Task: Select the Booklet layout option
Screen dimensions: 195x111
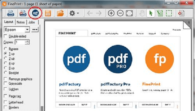Action: (5, 72)
